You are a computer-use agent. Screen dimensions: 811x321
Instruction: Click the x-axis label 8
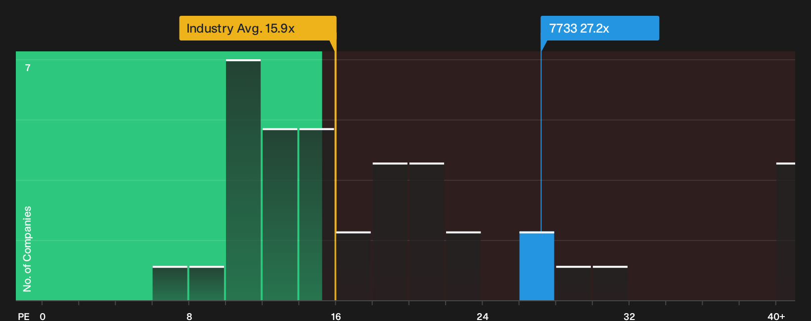click(x=189, y=317)
